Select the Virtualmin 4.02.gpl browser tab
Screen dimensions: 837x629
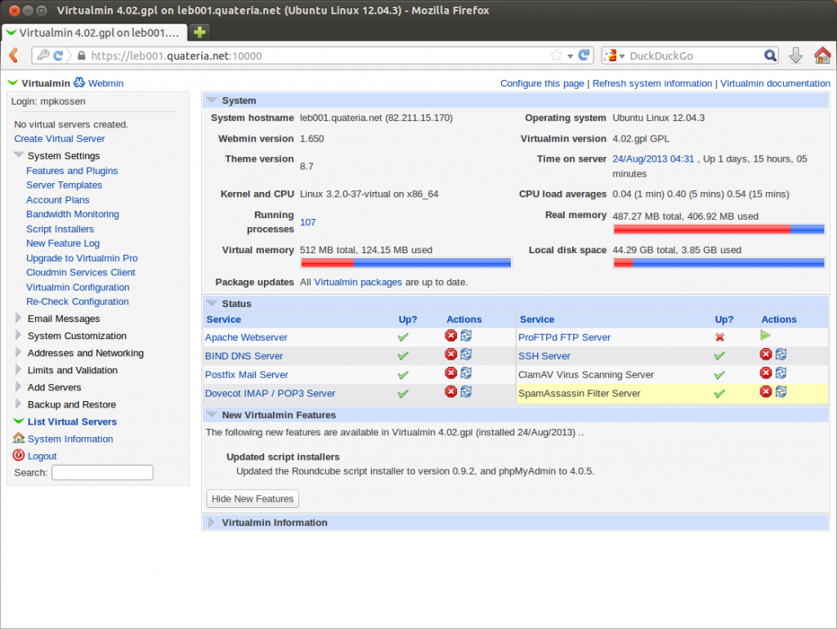click(95, 33)
